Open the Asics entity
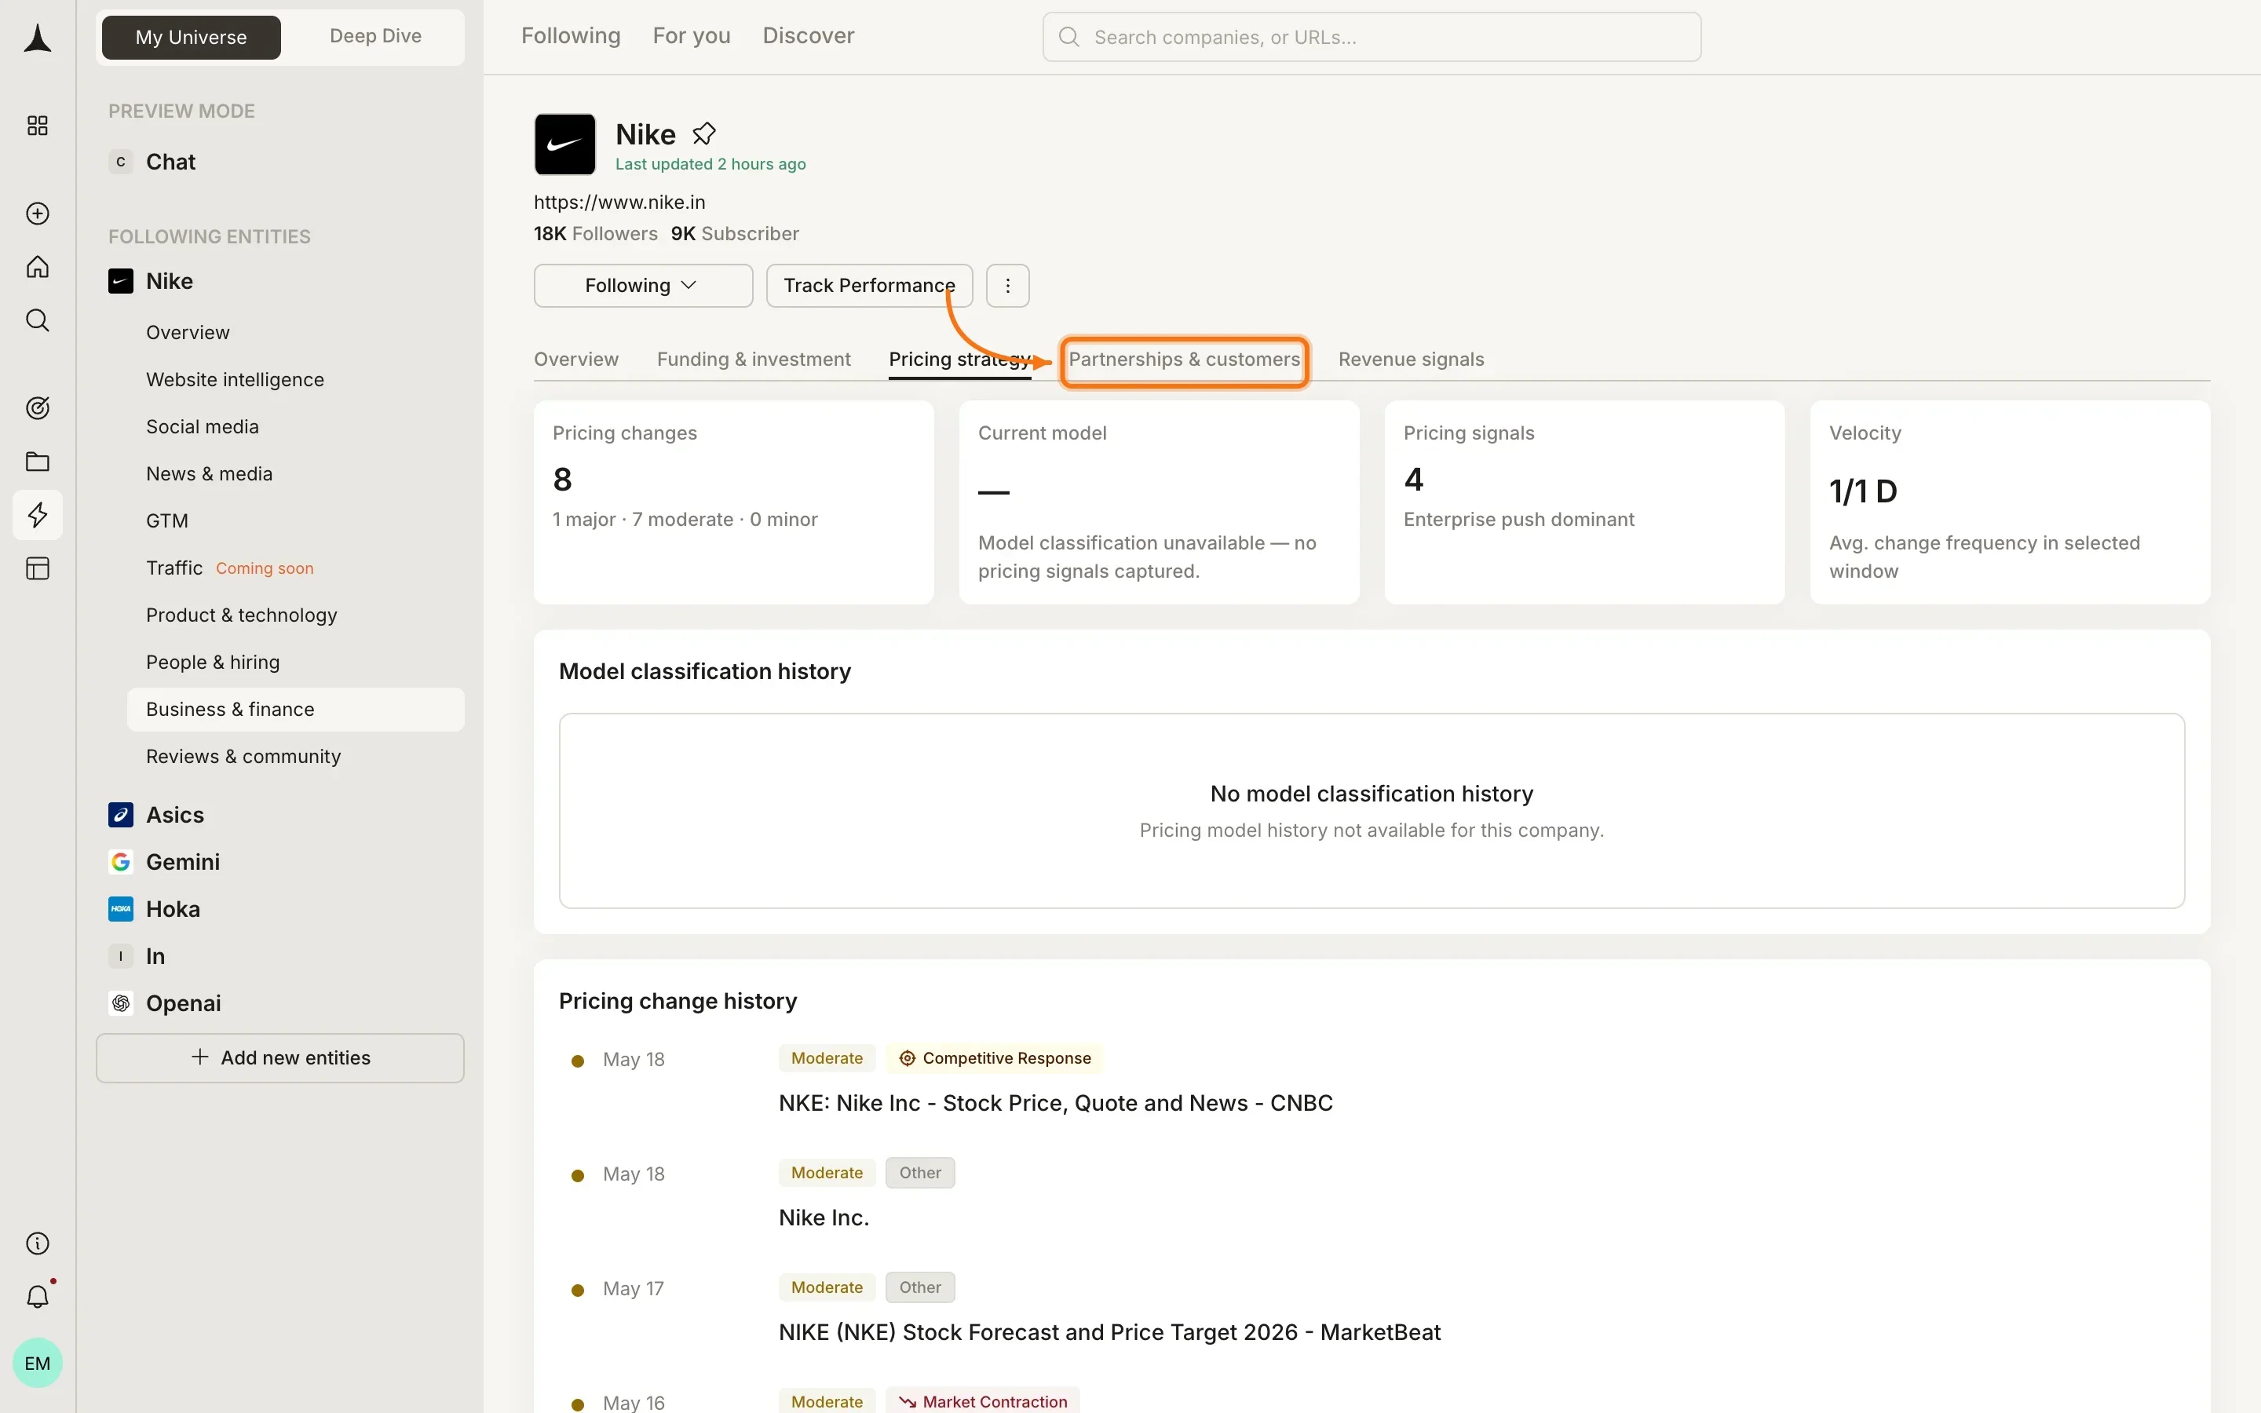This screenshot has width=2261, height=1413. [175, 815]
